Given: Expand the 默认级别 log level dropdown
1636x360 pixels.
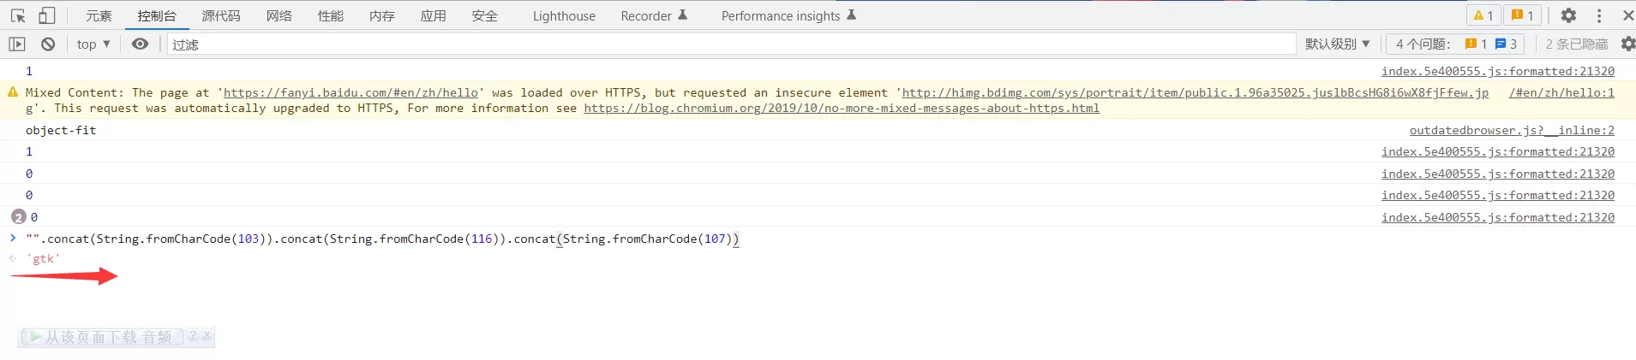Looking at the screenshot, I should [x=1337, y=44].
